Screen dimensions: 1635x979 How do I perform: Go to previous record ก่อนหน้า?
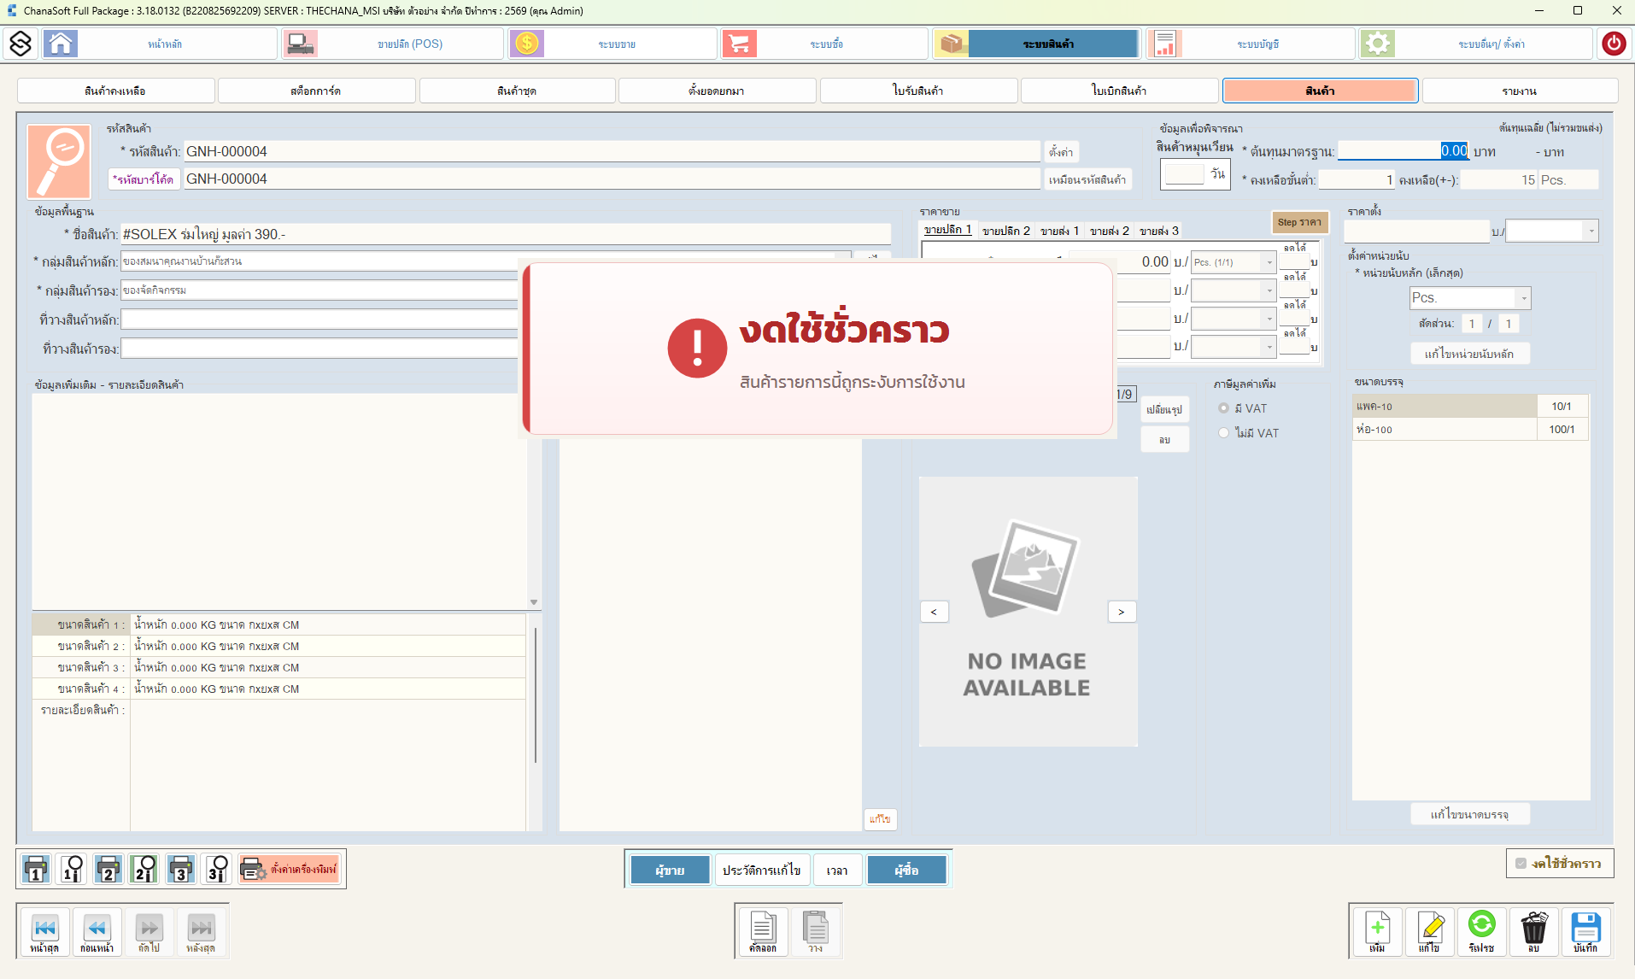(x=97, y=932)
